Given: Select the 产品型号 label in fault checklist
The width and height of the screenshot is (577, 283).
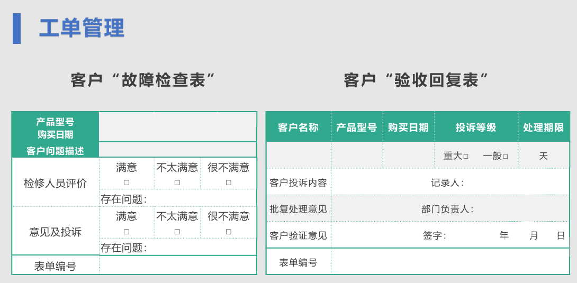Looking at the screenshot, I should (55, 122).
